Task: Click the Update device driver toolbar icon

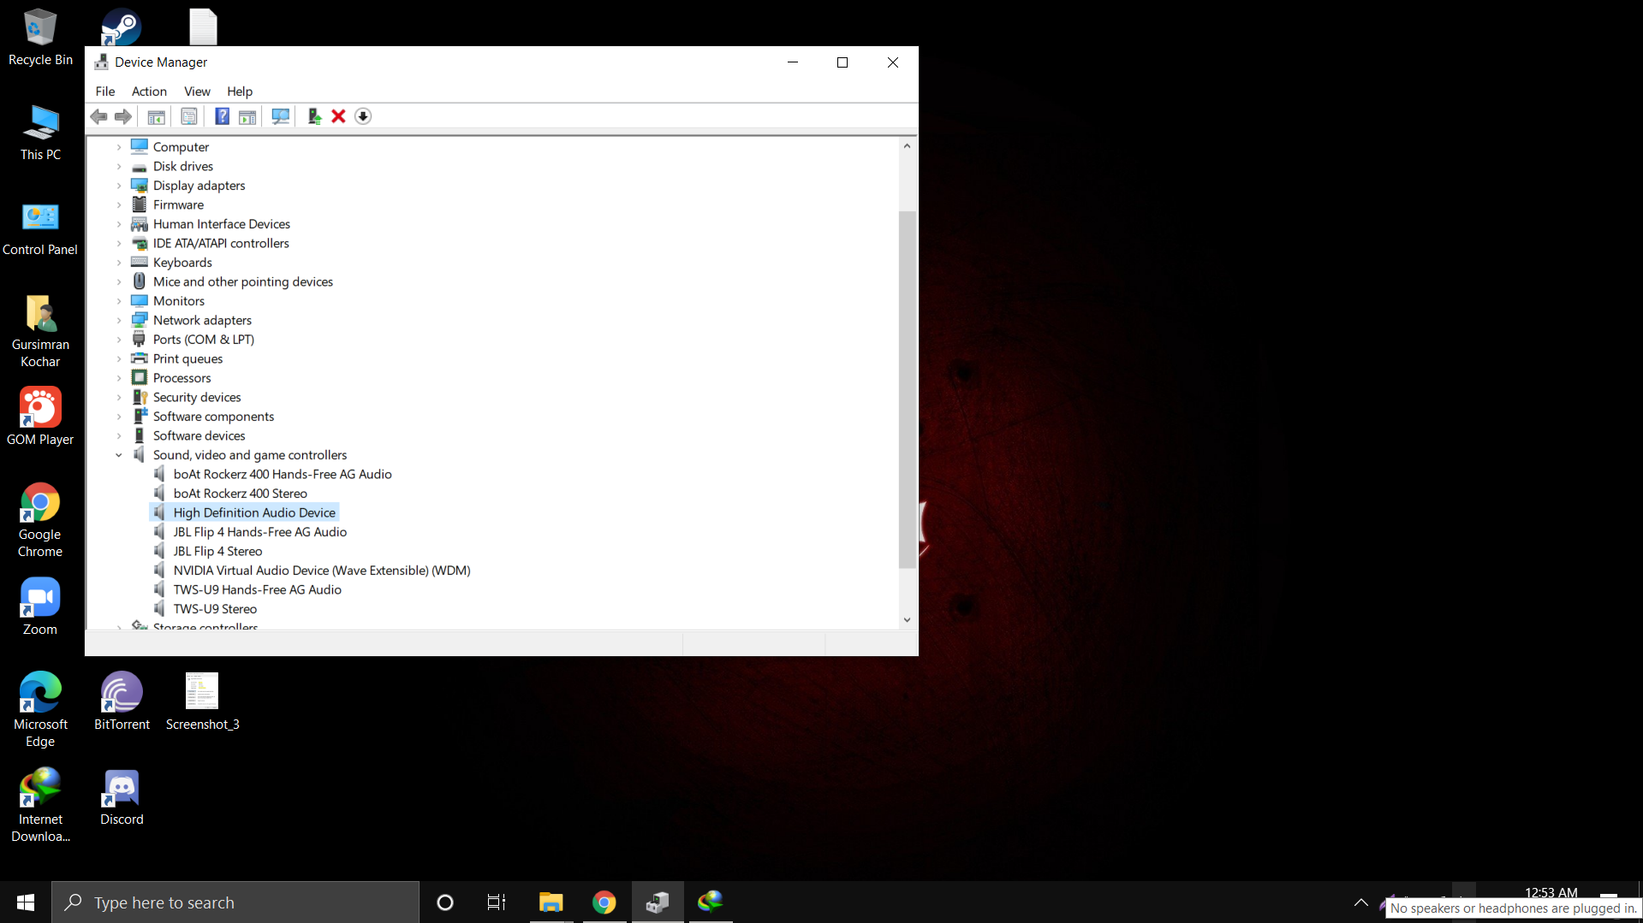Action: point(314,116)
